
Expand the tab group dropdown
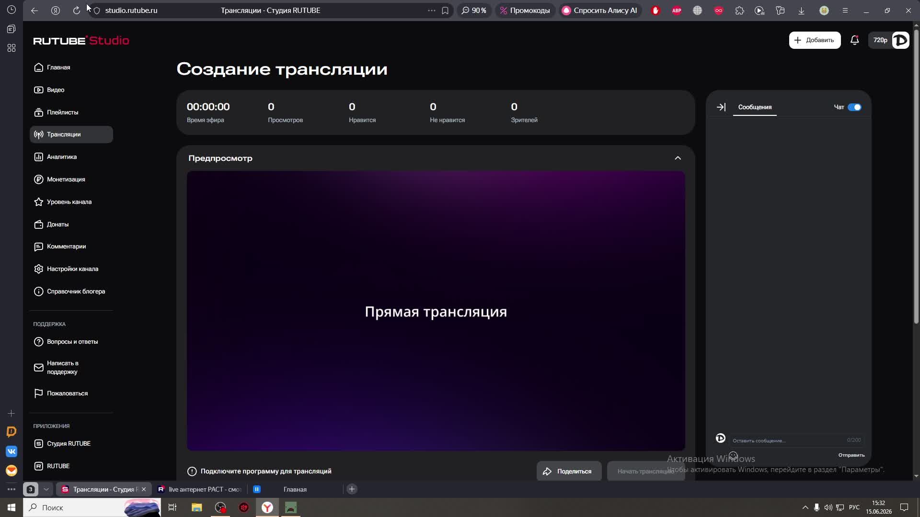(x=46, y=489)
